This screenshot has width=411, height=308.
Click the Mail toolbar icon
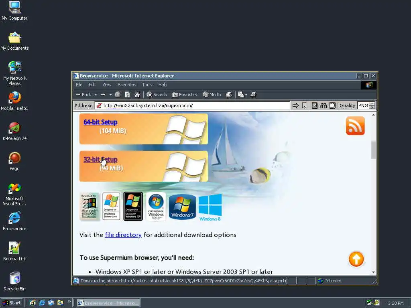click(x=241, y=95)
